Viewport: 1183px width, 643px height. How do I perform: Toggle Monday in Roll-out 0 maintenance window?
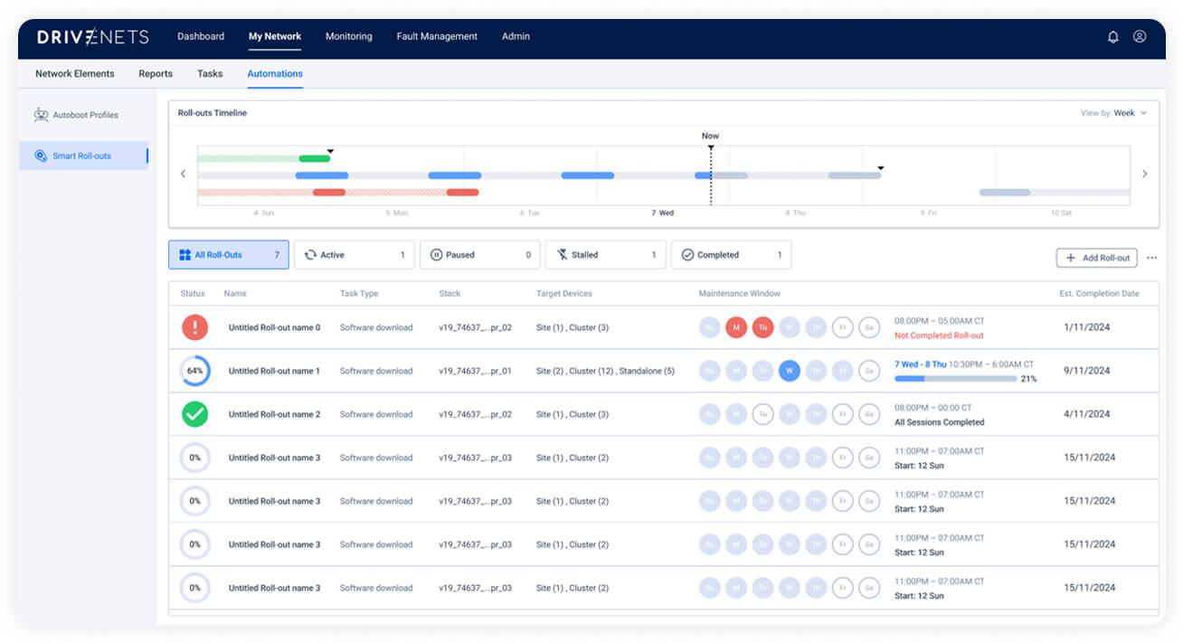tap(736, 327)
